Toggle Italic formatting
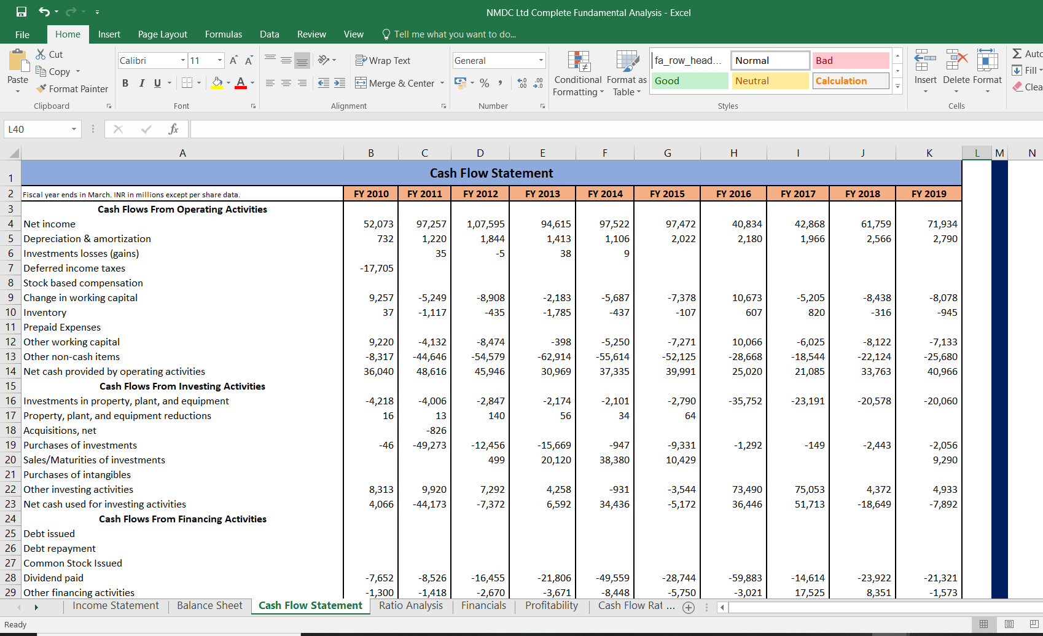This screenshot has width=1043, height=636. (141, 83)
